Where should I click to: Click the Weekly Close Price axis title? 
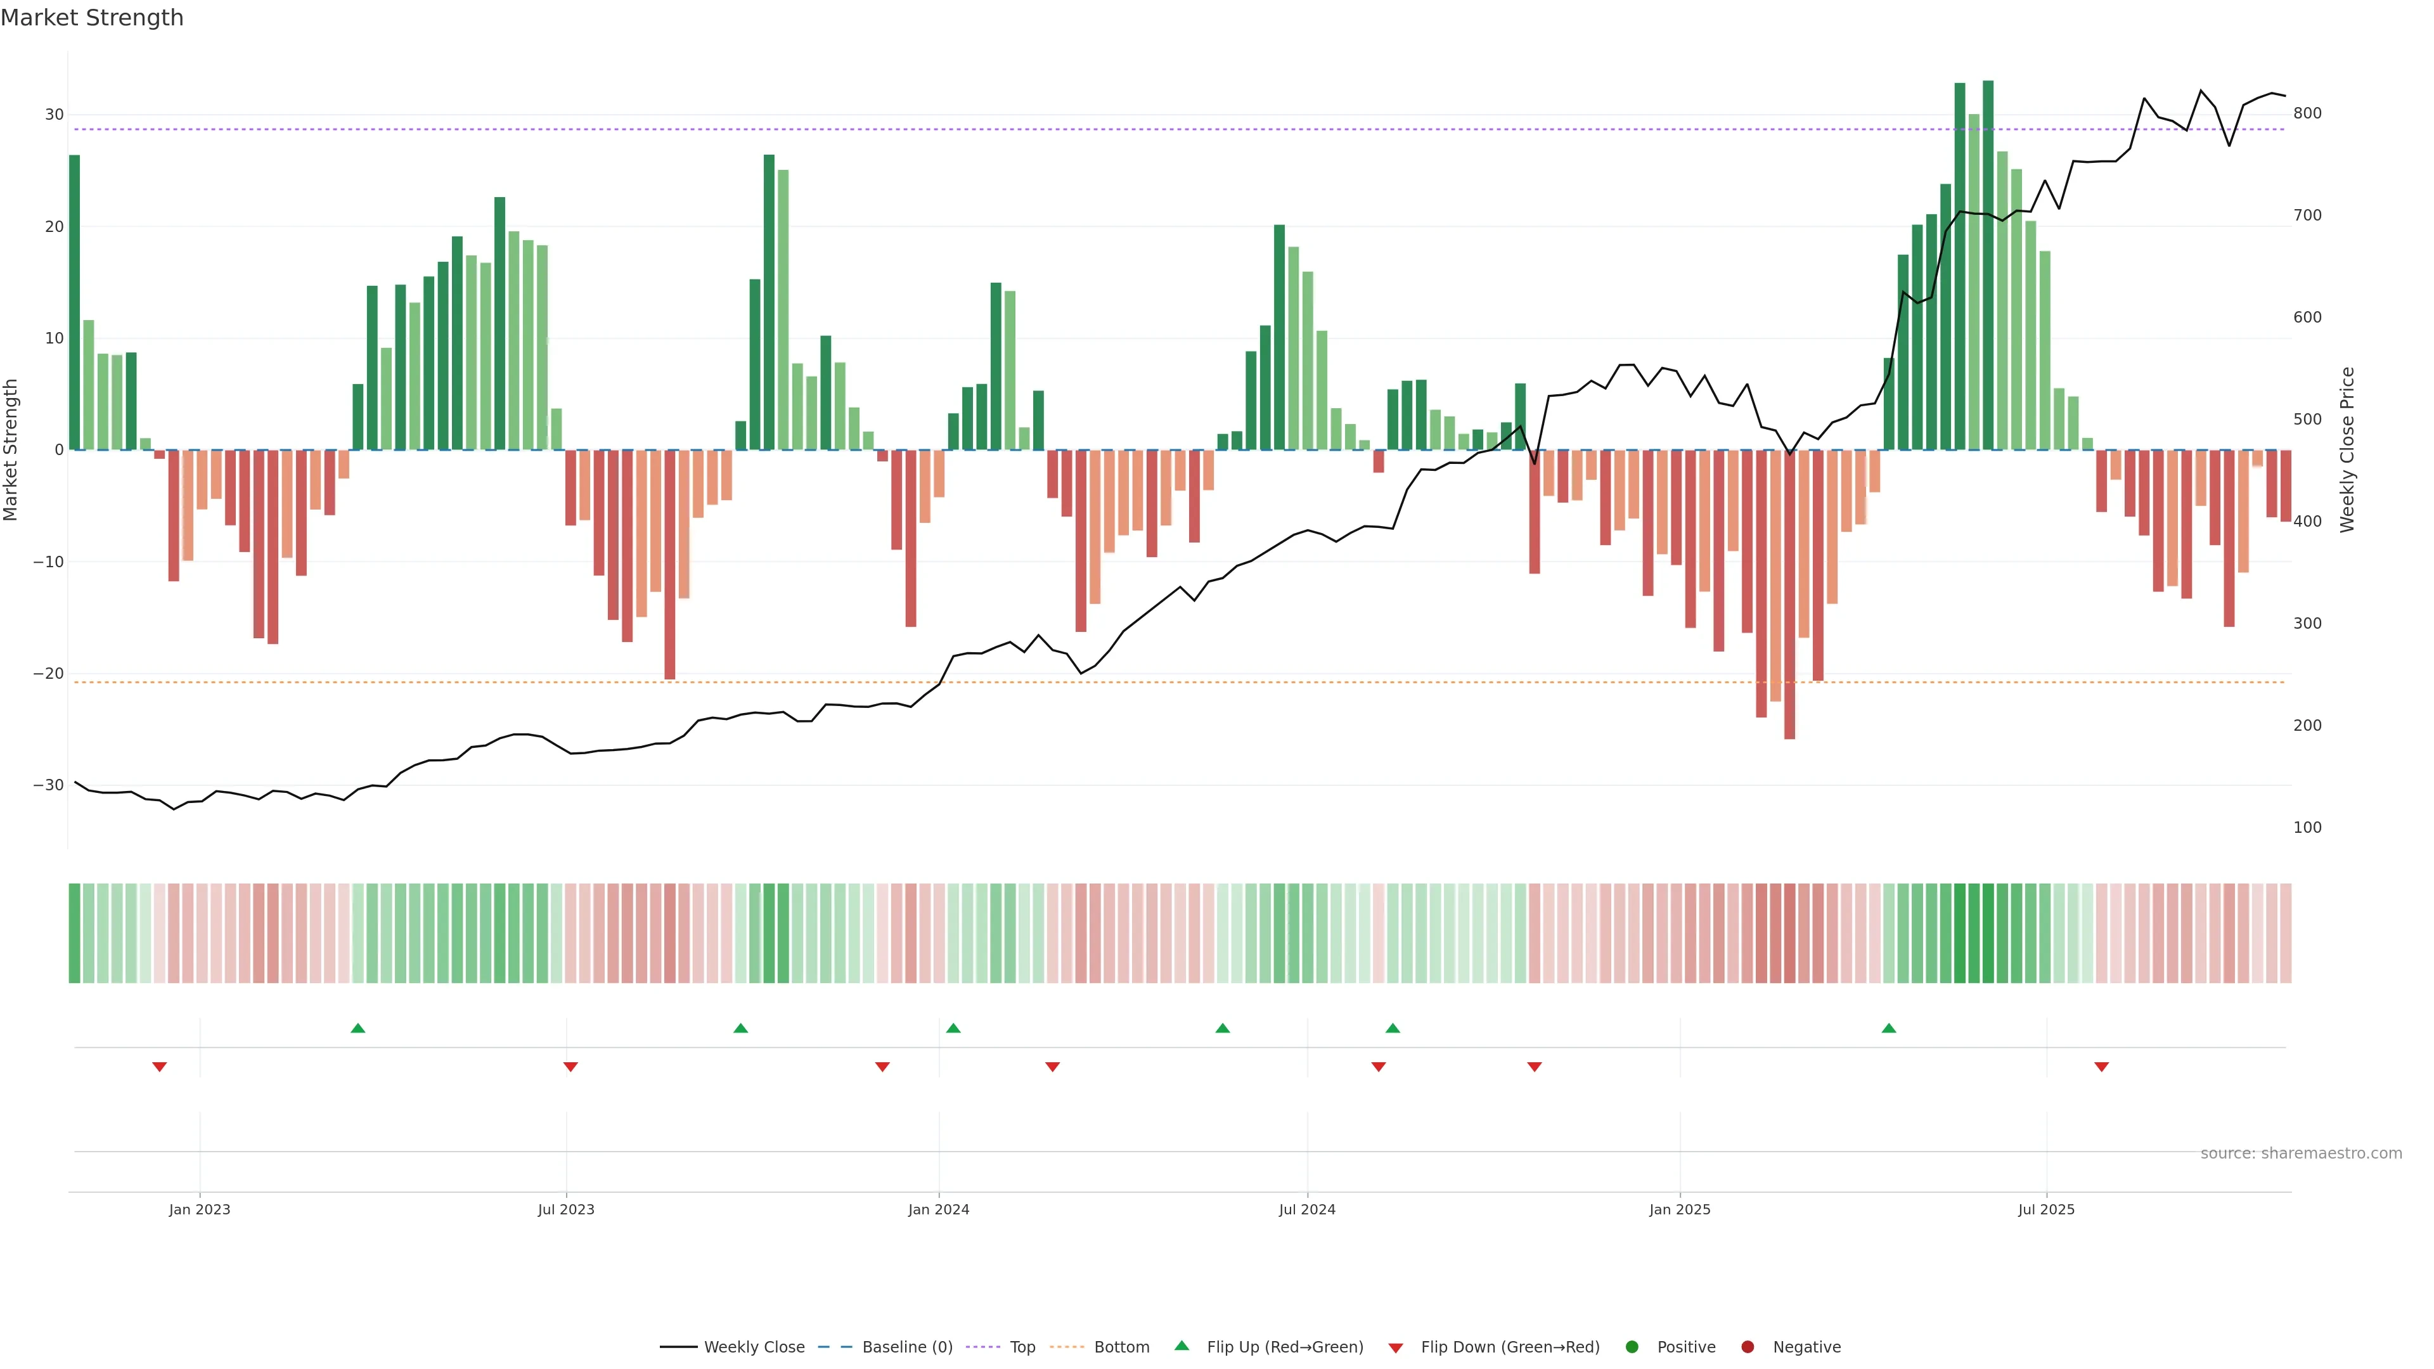(2347, 450)
